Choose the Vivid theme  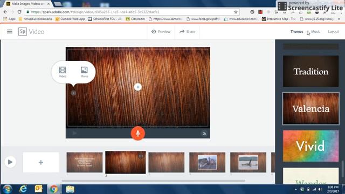point(310,146)
